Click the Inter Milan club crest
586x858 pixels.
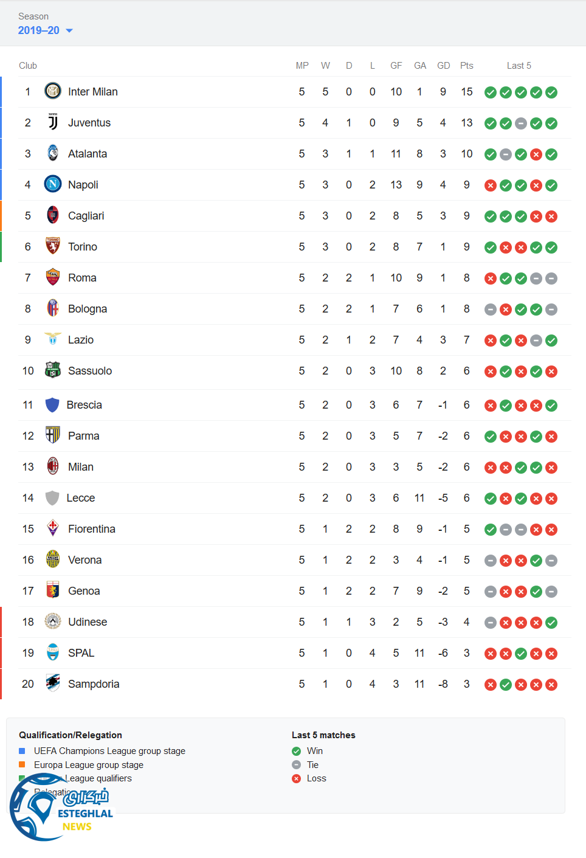pos(53,91)
